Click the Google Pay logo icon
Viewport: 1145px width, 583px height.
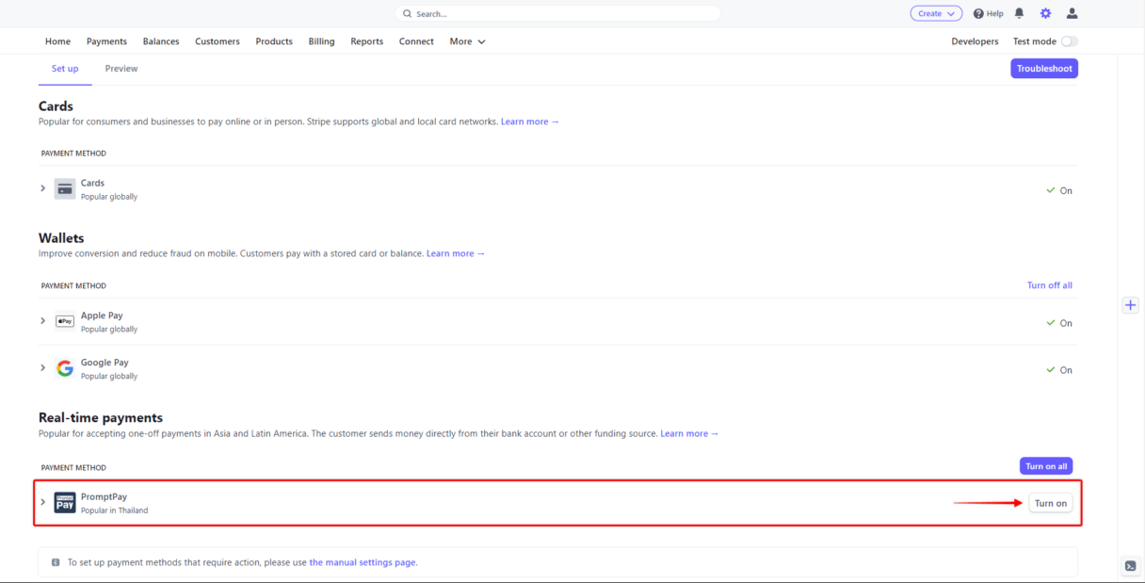pyautogui.click(x=65, y=368)
